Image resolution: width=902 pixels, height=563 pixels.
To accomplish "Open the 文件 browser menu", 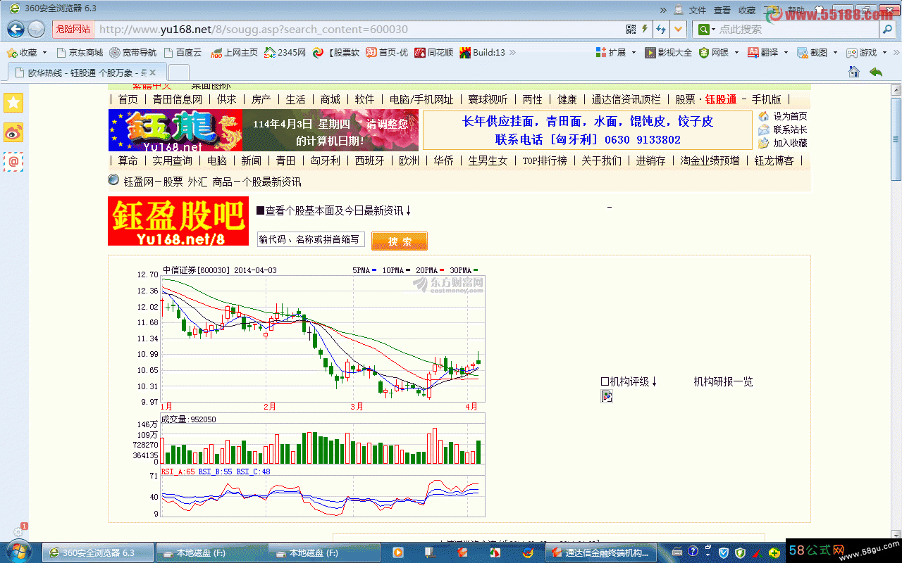I will pos(697,10).
